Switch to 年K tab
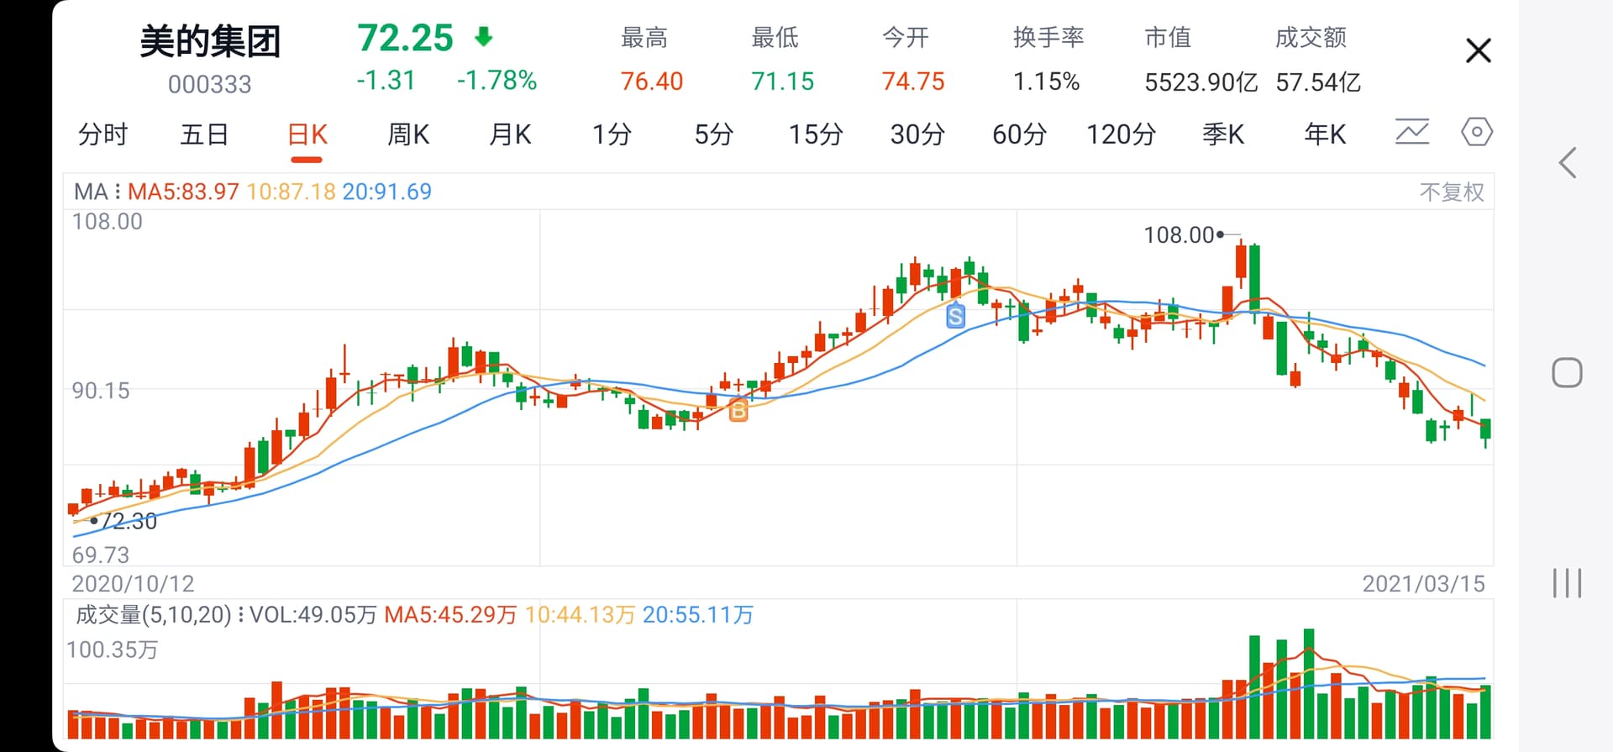 click(x=1325, y=134)
